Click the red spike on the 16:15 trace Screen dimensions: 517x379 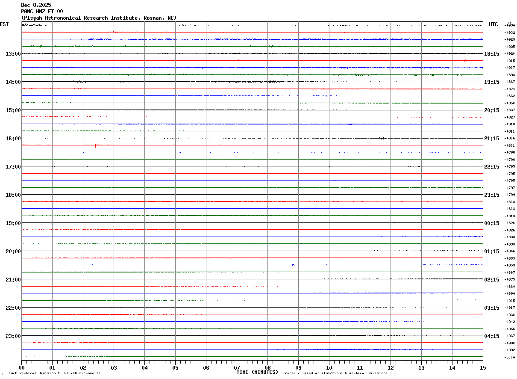click(x=95, y=146)
